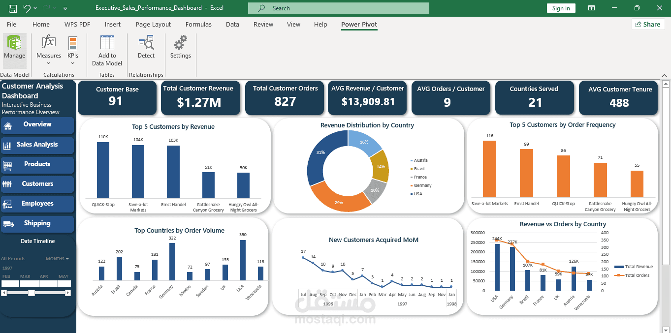Screen dimensions: 671x333
Task: Expand the MONTHS timeline level dropdown
Action: coord(57,259)
